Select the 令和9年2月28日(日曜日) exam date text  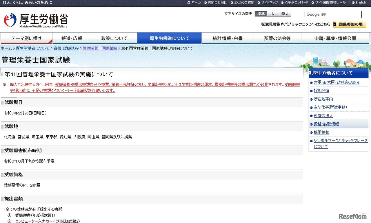[x=25, y=113]
